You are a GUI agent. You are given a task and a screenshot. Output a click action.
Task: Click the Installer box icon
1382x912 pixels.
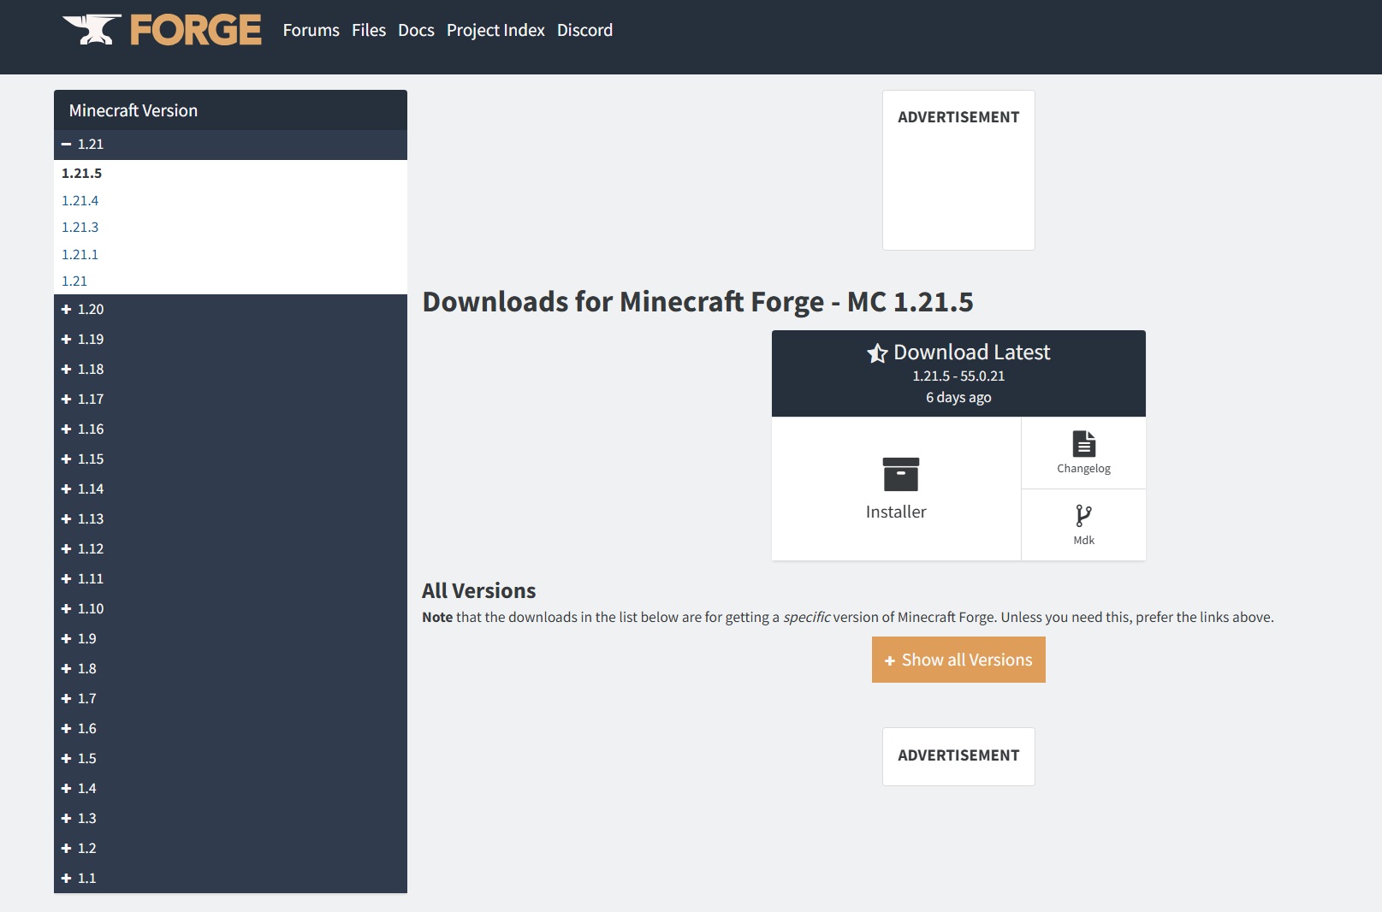tap(900, 474)
